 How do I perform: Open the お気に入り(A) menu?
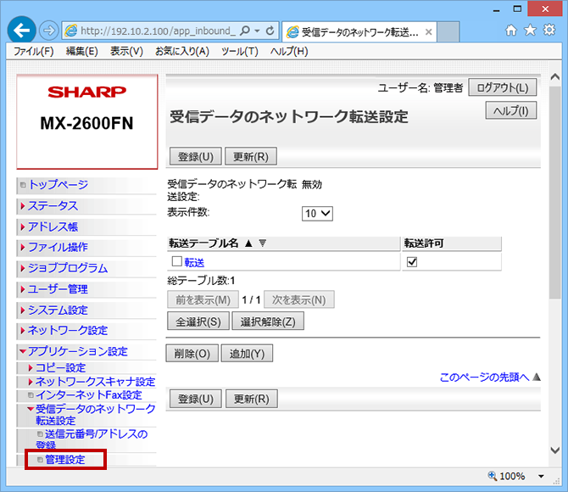point(181,52)
